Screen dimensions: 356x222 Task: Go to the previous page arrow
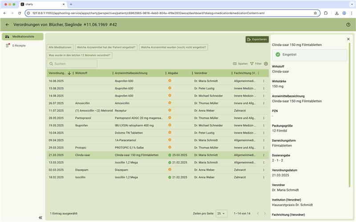point(258,214)
